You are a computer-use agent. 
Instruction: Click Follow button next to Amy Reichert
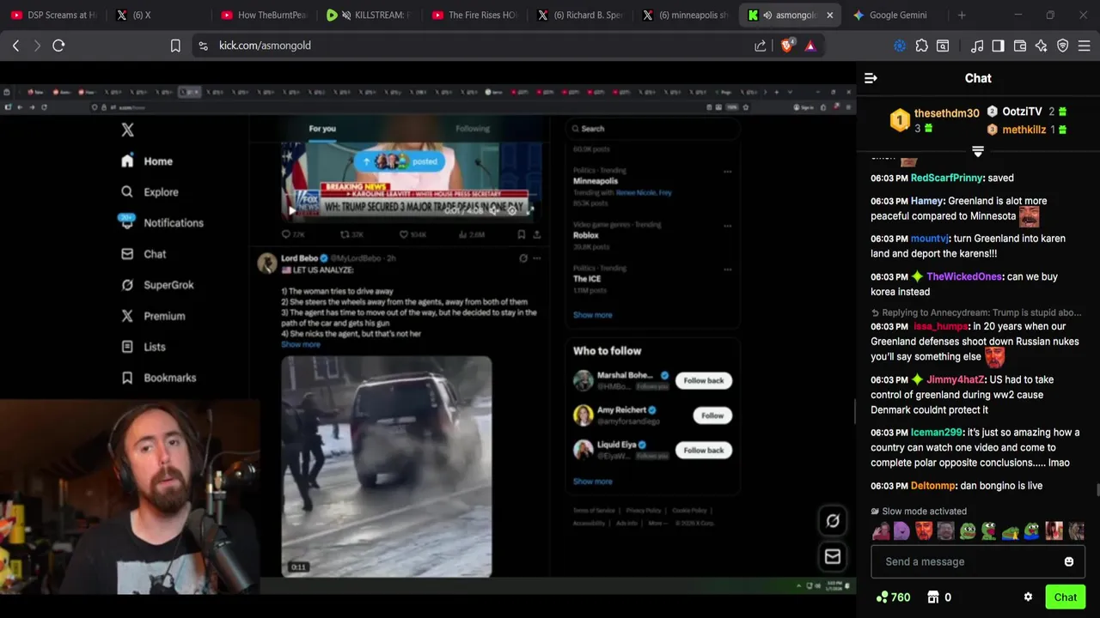[x=712, y=415]
